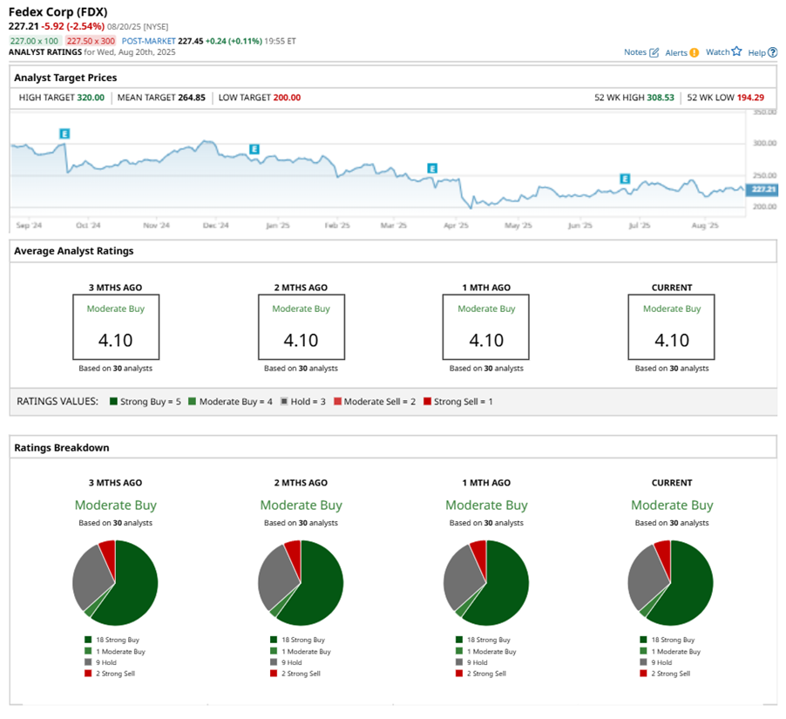Click the red 227.50 x 300 ask quote
The image size is (786, 719).
[x=91, y=41]
